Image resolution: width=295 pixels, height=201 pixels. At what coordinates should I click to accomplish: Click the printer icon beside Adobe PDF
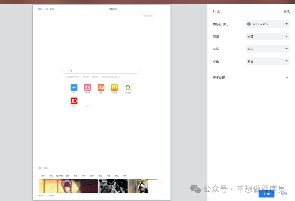point(249,24)
